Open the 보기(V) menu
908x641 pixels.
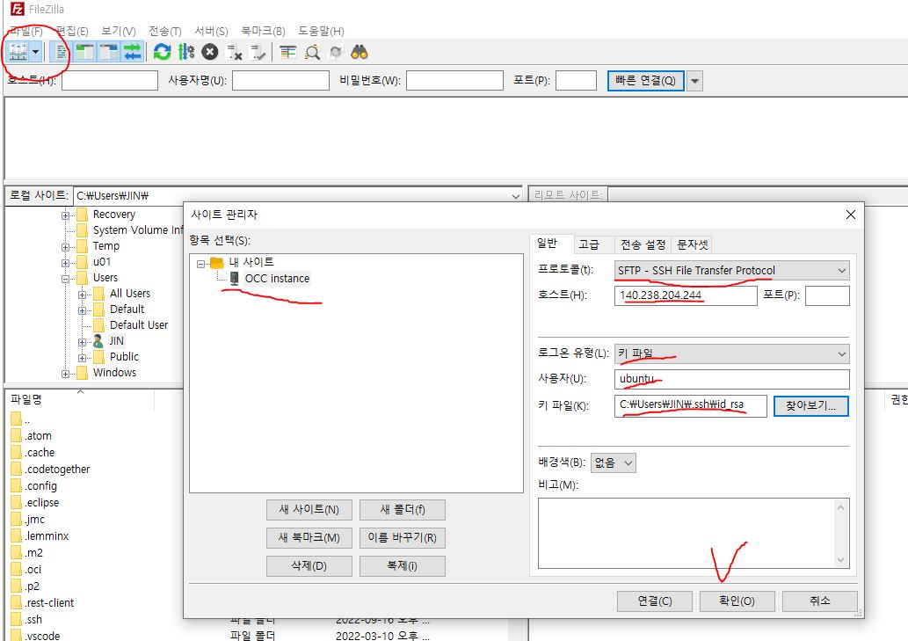(118, 32)
